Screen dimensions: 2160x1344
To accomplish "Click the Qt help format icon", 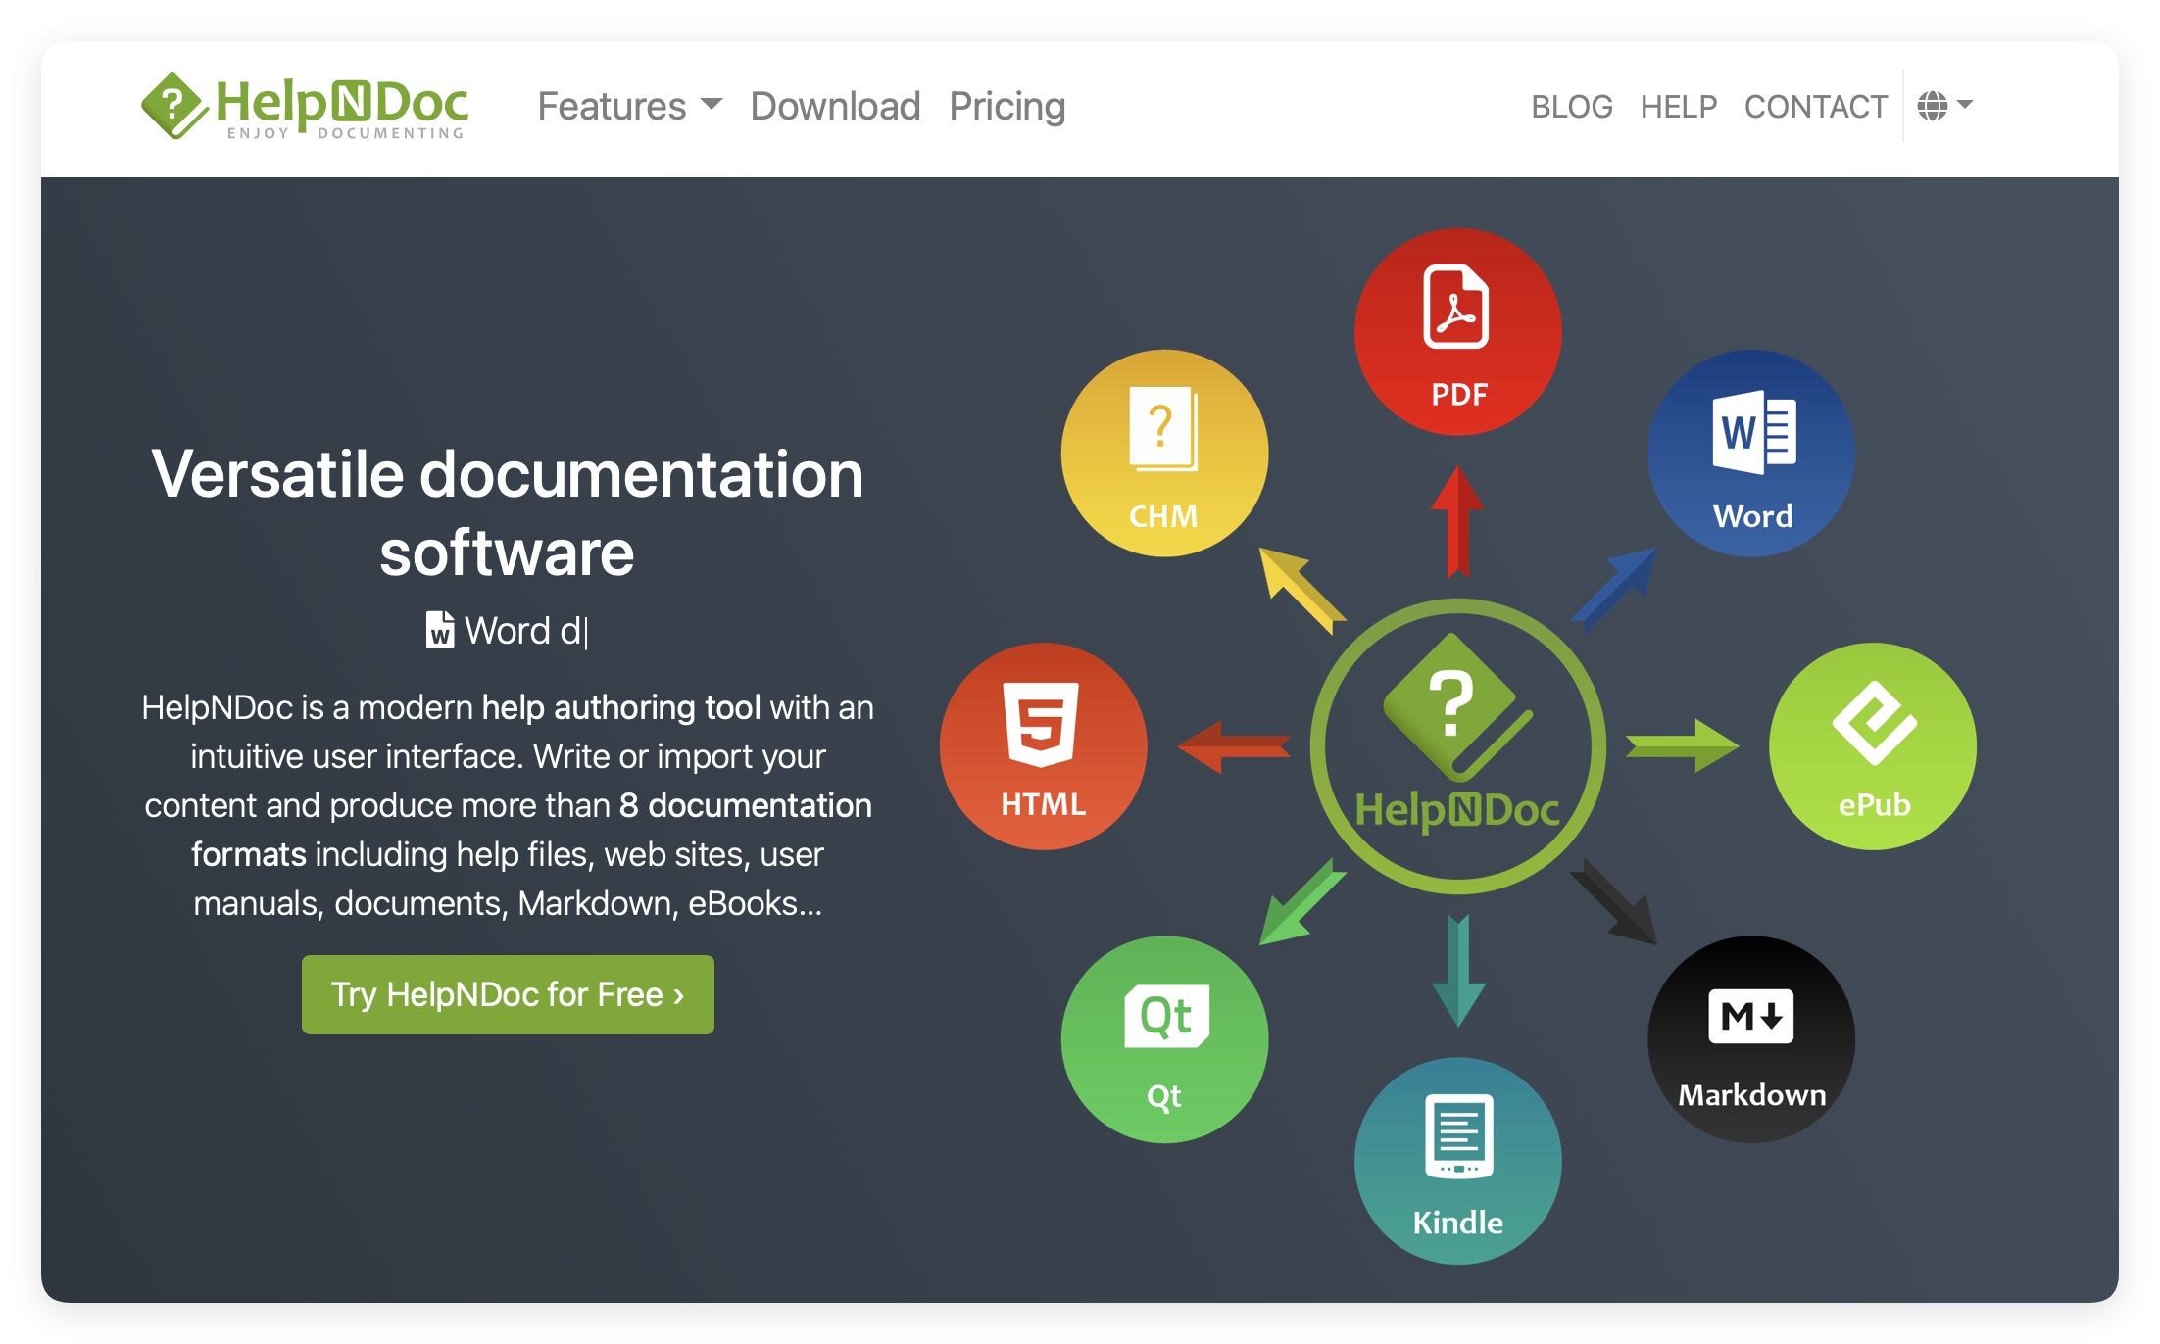I will [x=1164, y=1038].
